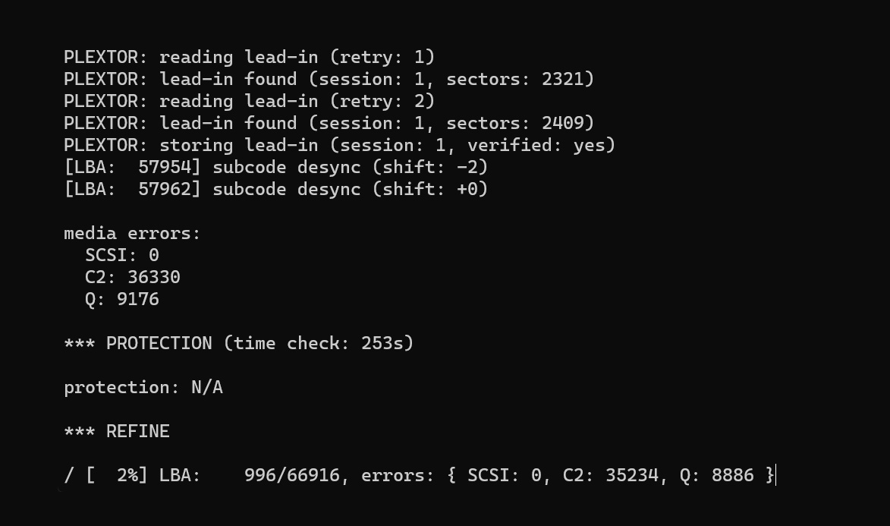Click the 'reading lead-in (retry: 2)' line
Image resolution: width=890 pixels, height=526 pixels.
[x=249, y=101]
